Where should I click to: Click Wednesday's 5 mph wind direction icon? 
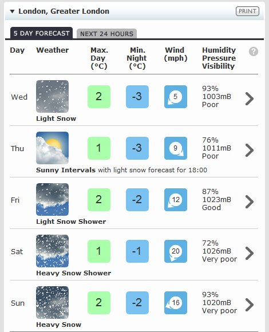(176, 97)
